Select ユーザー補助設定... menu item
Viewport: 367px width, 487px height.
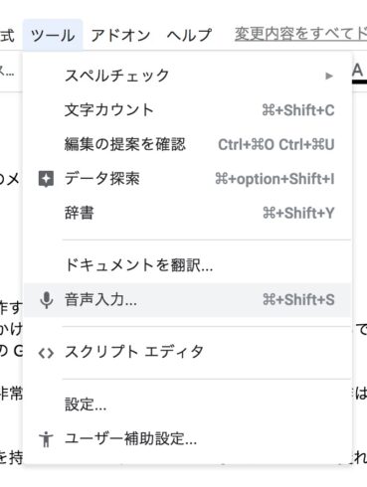click(x=187, y=439)
